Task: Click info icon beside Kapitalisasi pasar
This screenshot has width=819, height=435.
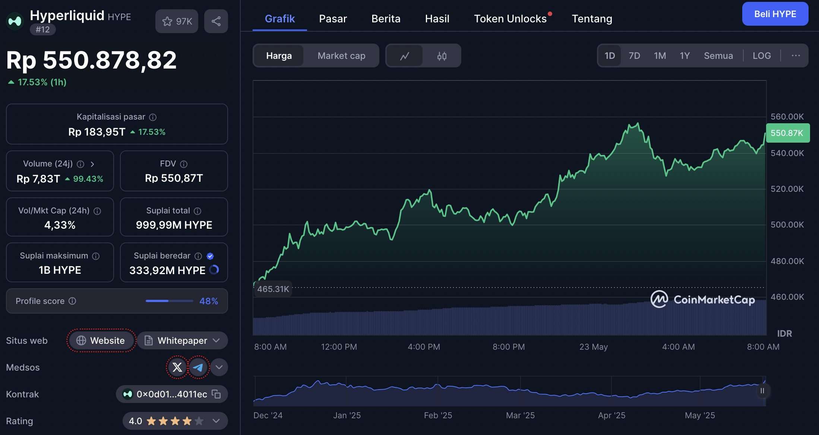Action: pos(153,117)
